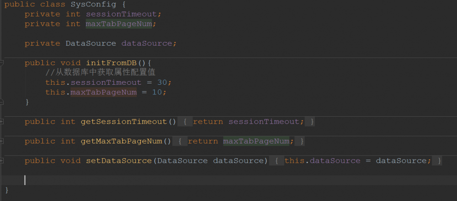The width and height of the screenshot is (457, 201).
Task: Expand the folded setDataSource method
Action: pos(2,161)
